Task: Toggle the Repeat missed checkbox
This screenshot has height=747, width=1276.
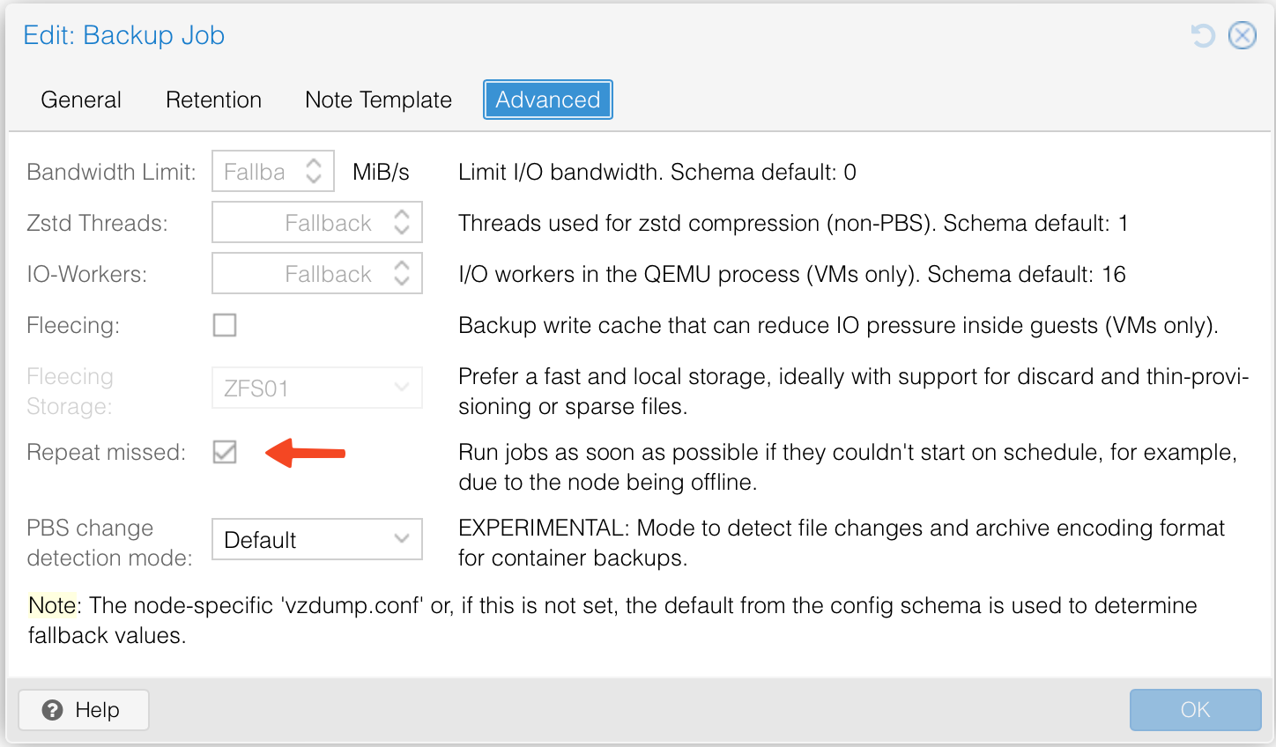Action: 225,452
